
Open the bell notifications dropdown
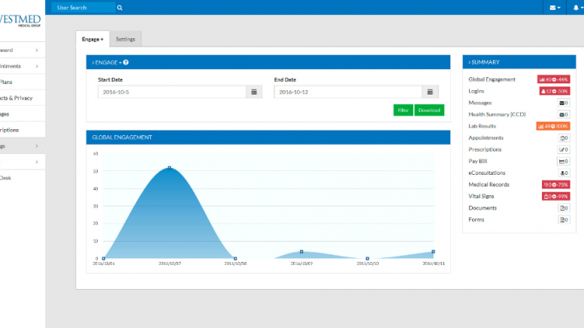pyautogui.click(x=578, y=8)
